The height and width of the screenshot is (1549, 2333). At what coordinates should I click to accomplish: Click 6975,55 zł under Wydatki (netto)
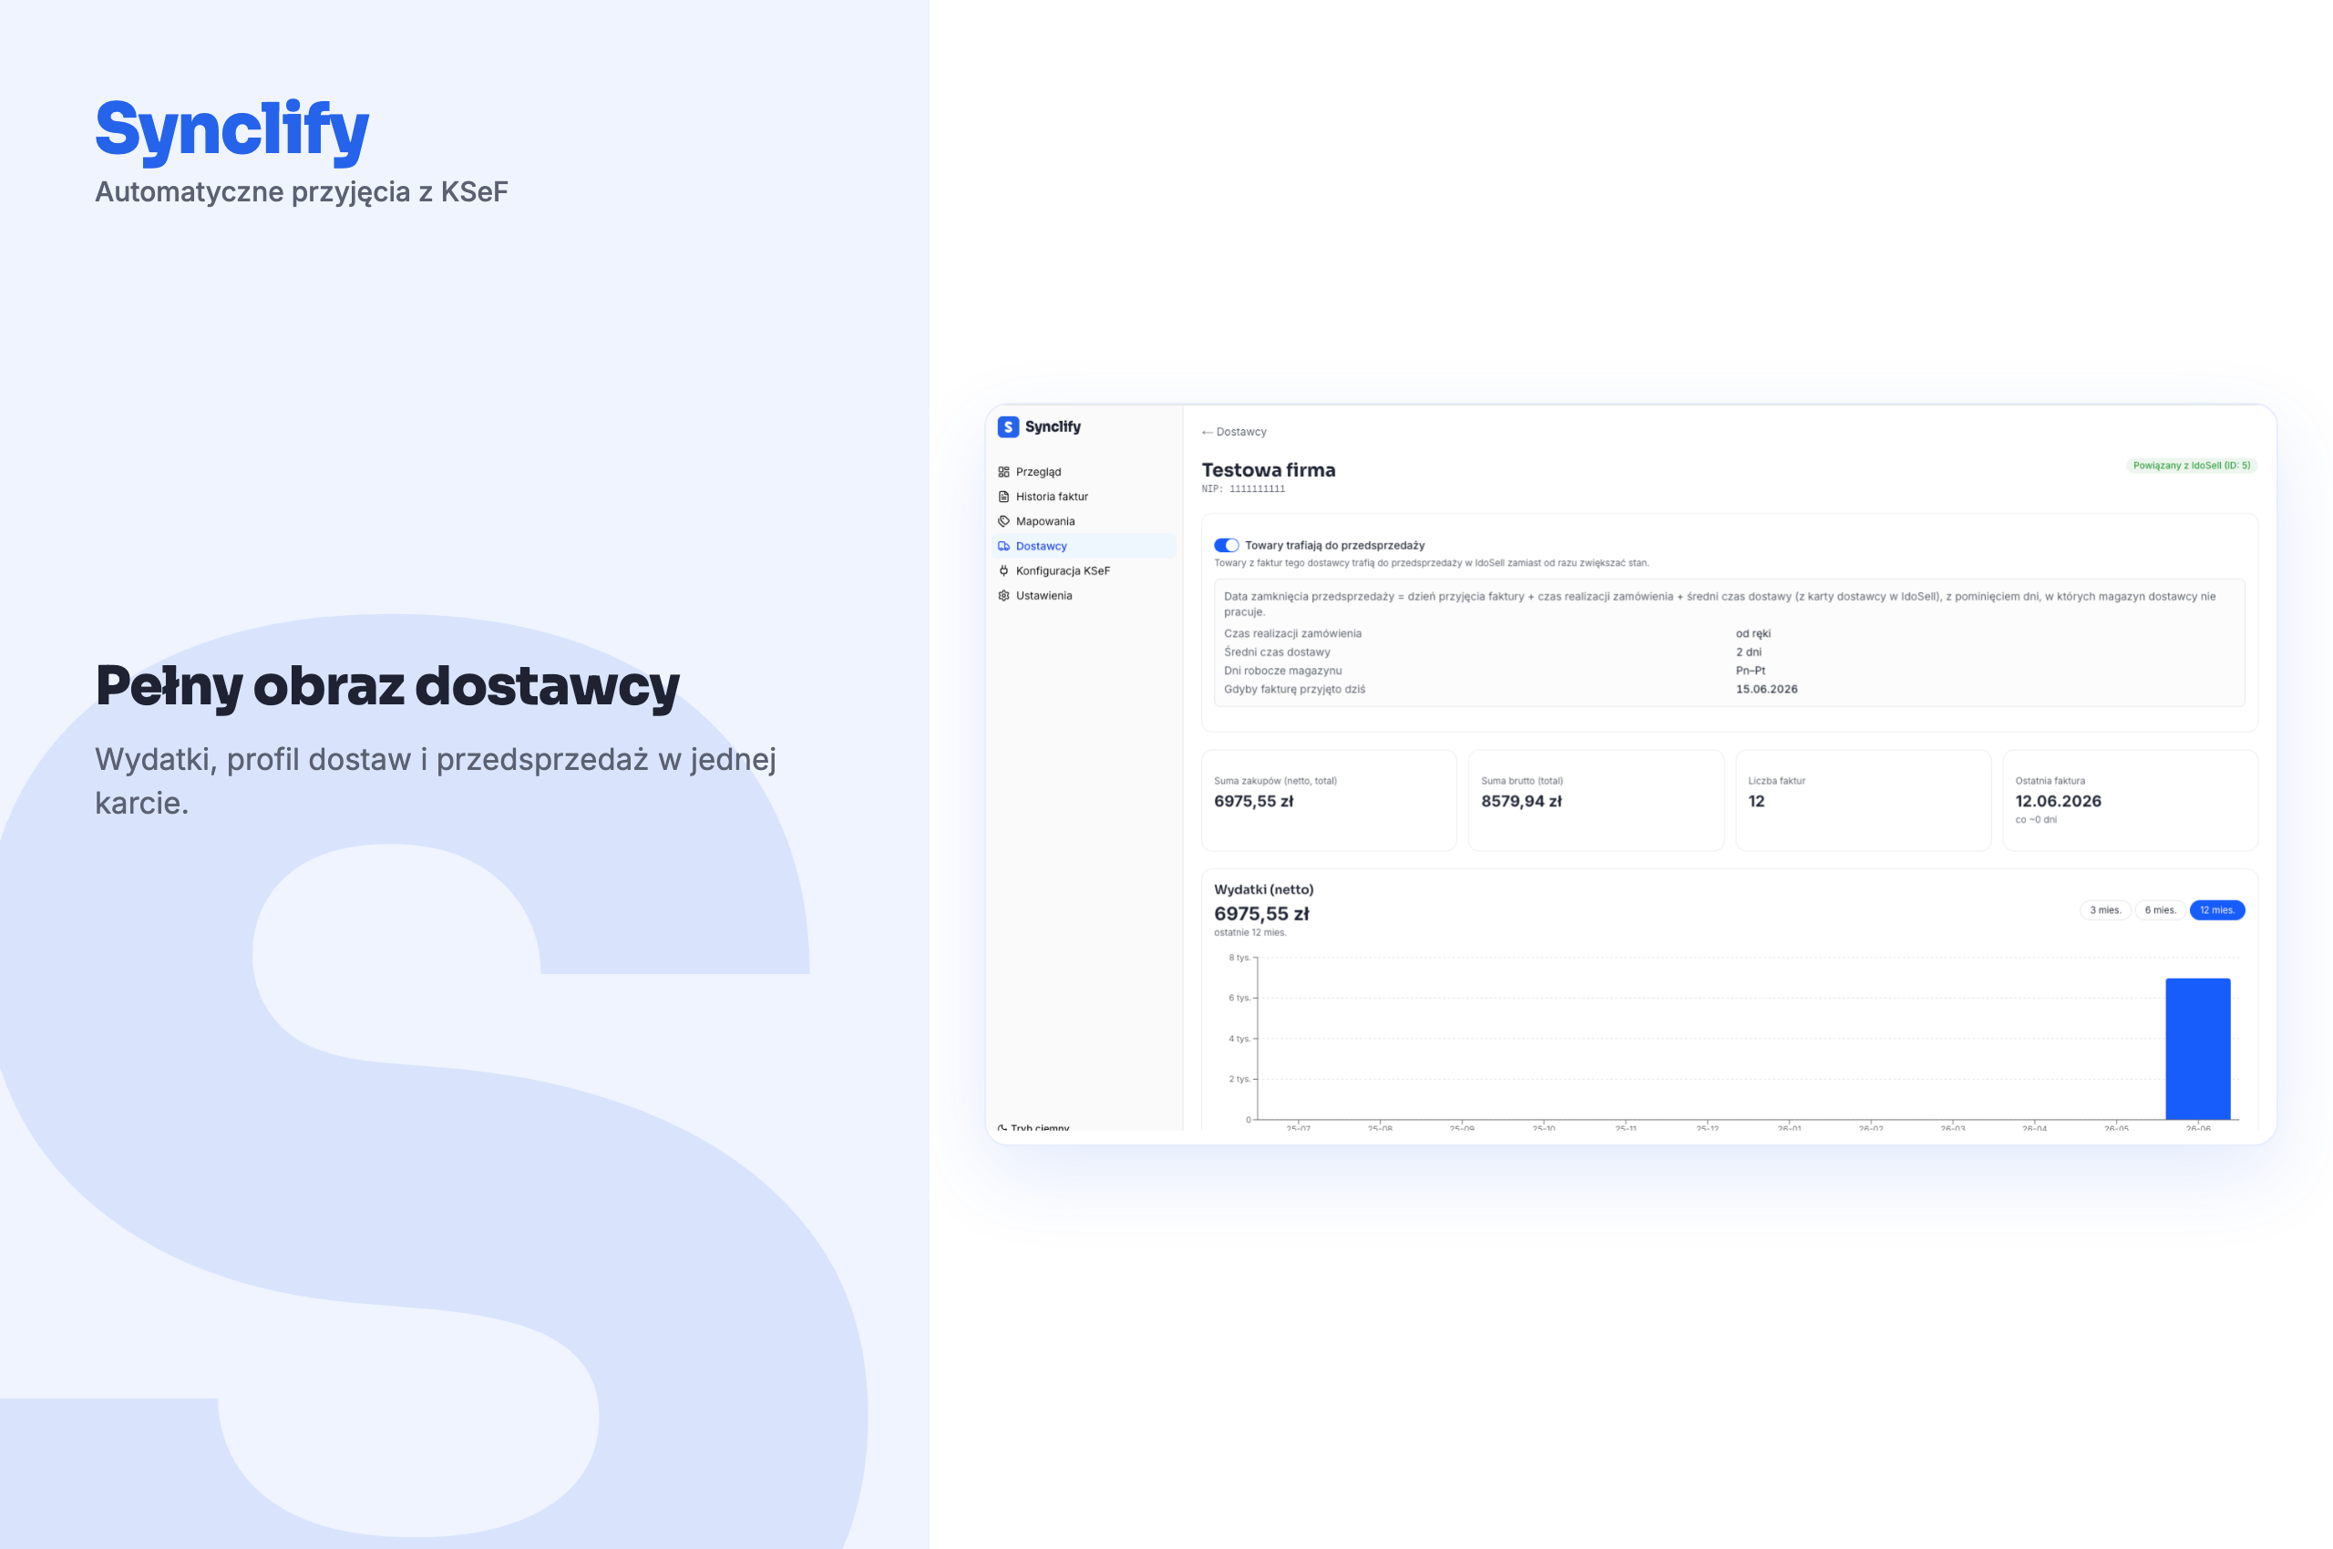(1262, 914)
